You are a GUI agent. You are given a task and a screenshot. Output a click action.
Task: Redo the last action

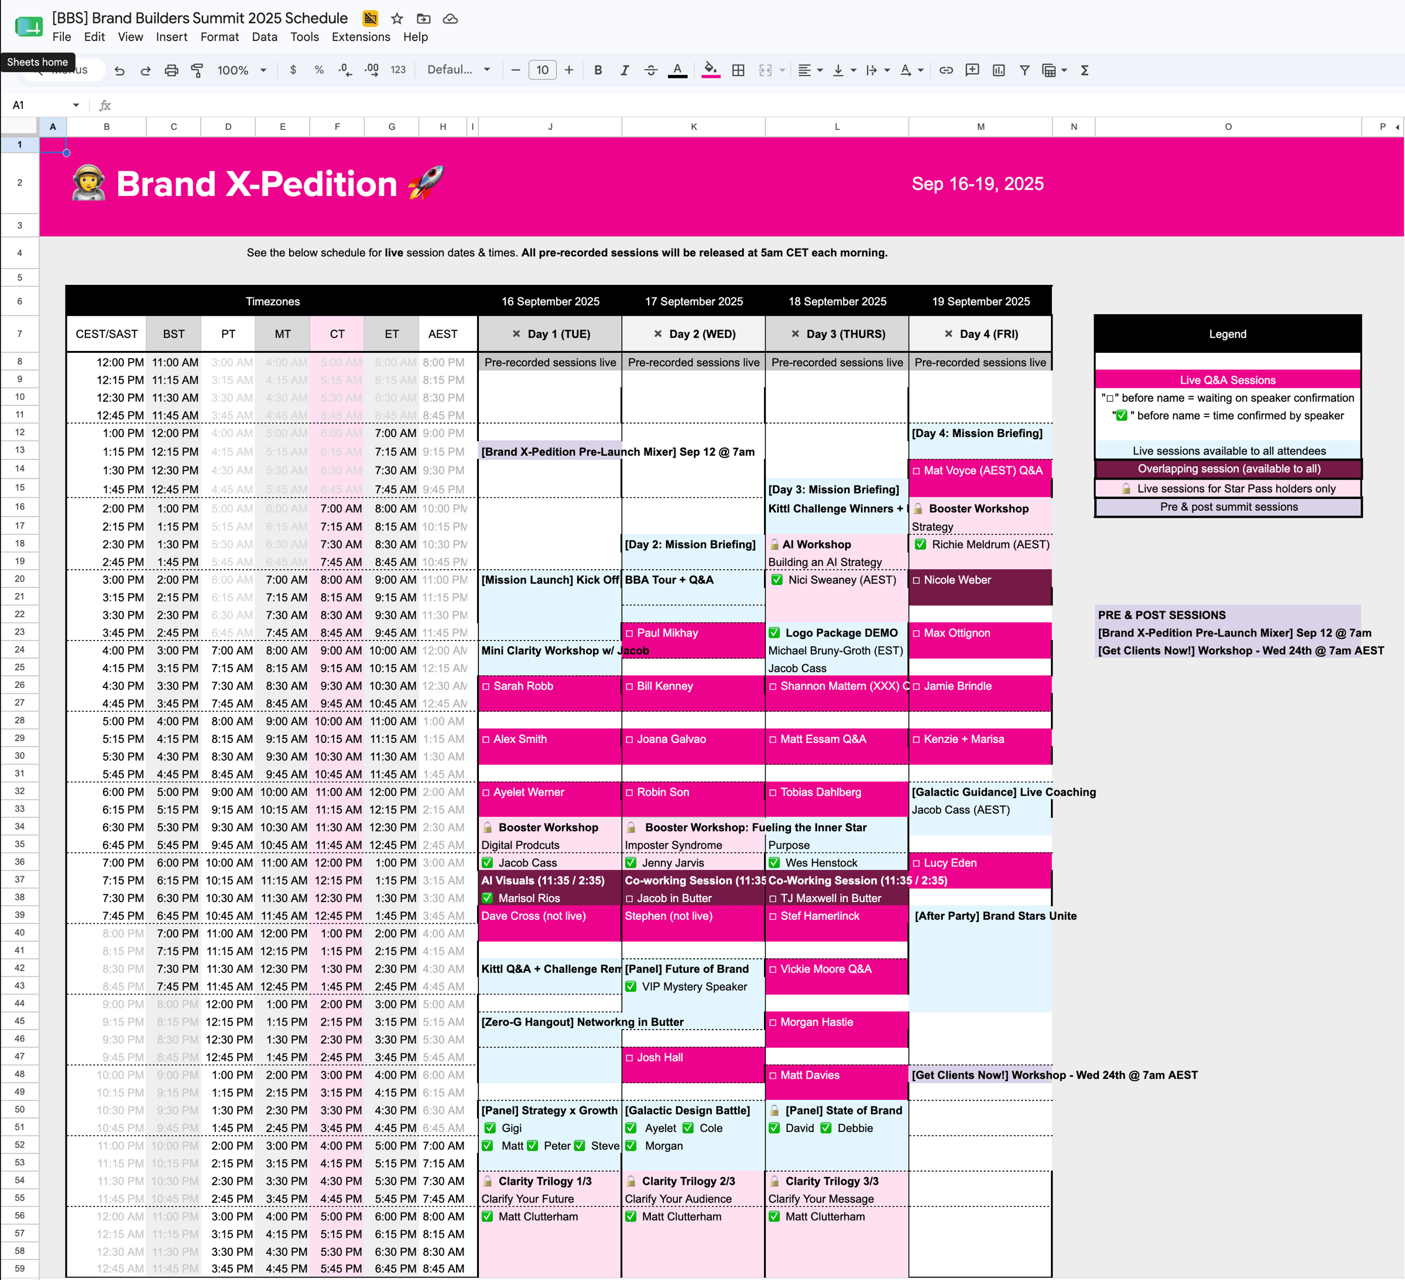[146, 70]
